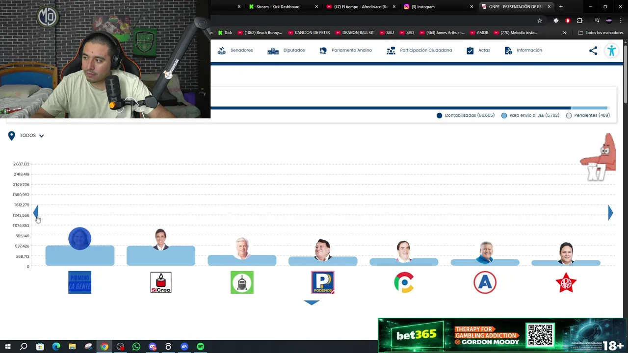Expand chart details with the down triangle
This screenshot has width=628, height=353.
[312, 303]
